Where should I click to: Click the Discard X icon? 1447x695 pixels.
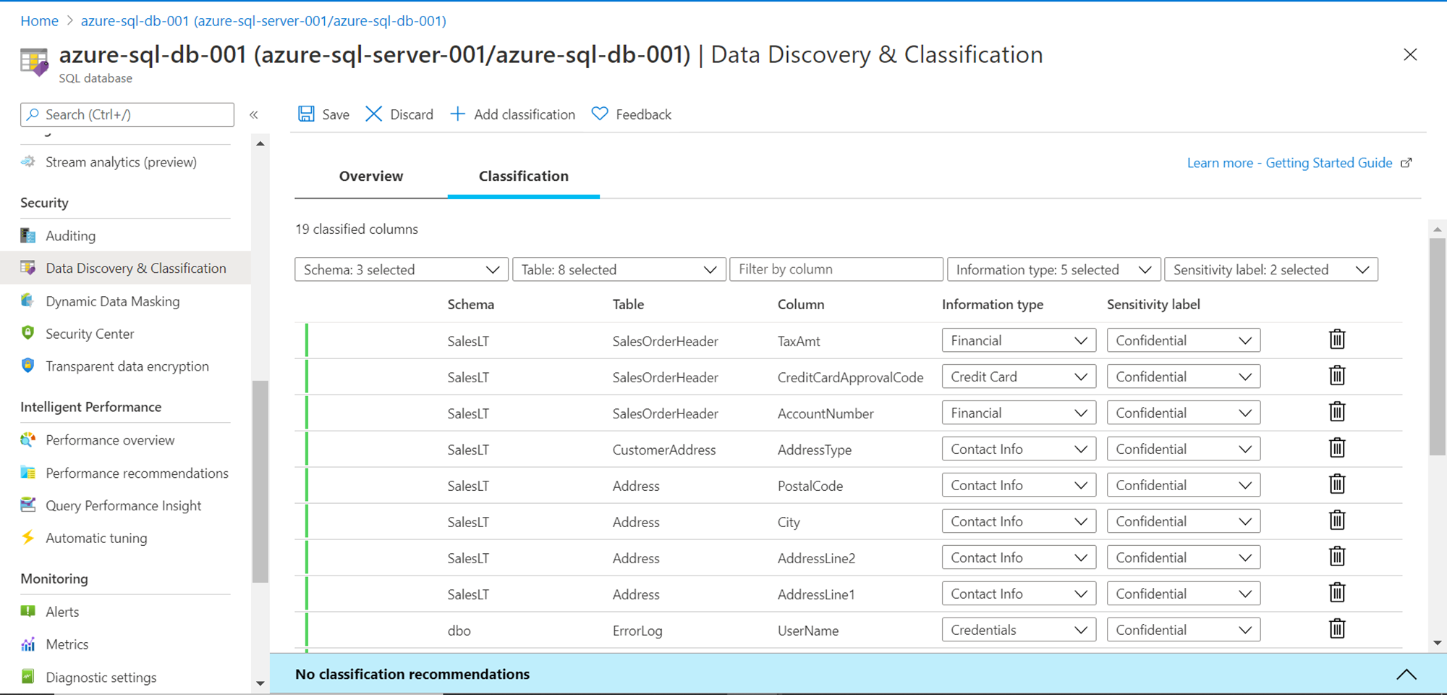374,114
